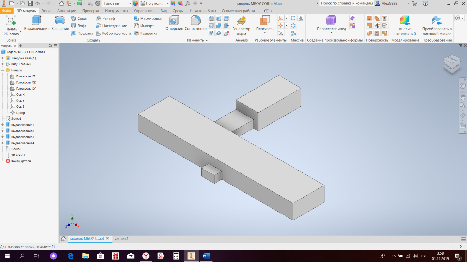Collapse the Начало folder in the model tree

click(3, 70)
